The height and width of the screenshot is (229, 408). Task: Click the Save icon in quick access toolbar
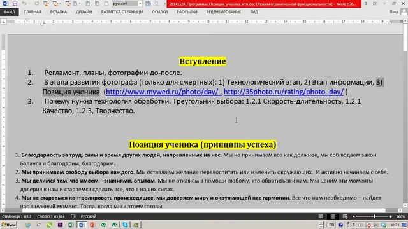pos(15,3)
